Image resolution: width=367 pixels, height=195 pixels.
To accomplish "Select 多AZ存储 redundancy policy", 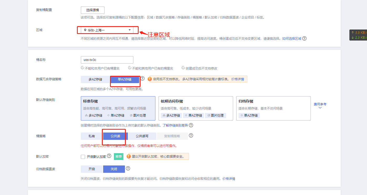I will point(95,79).
